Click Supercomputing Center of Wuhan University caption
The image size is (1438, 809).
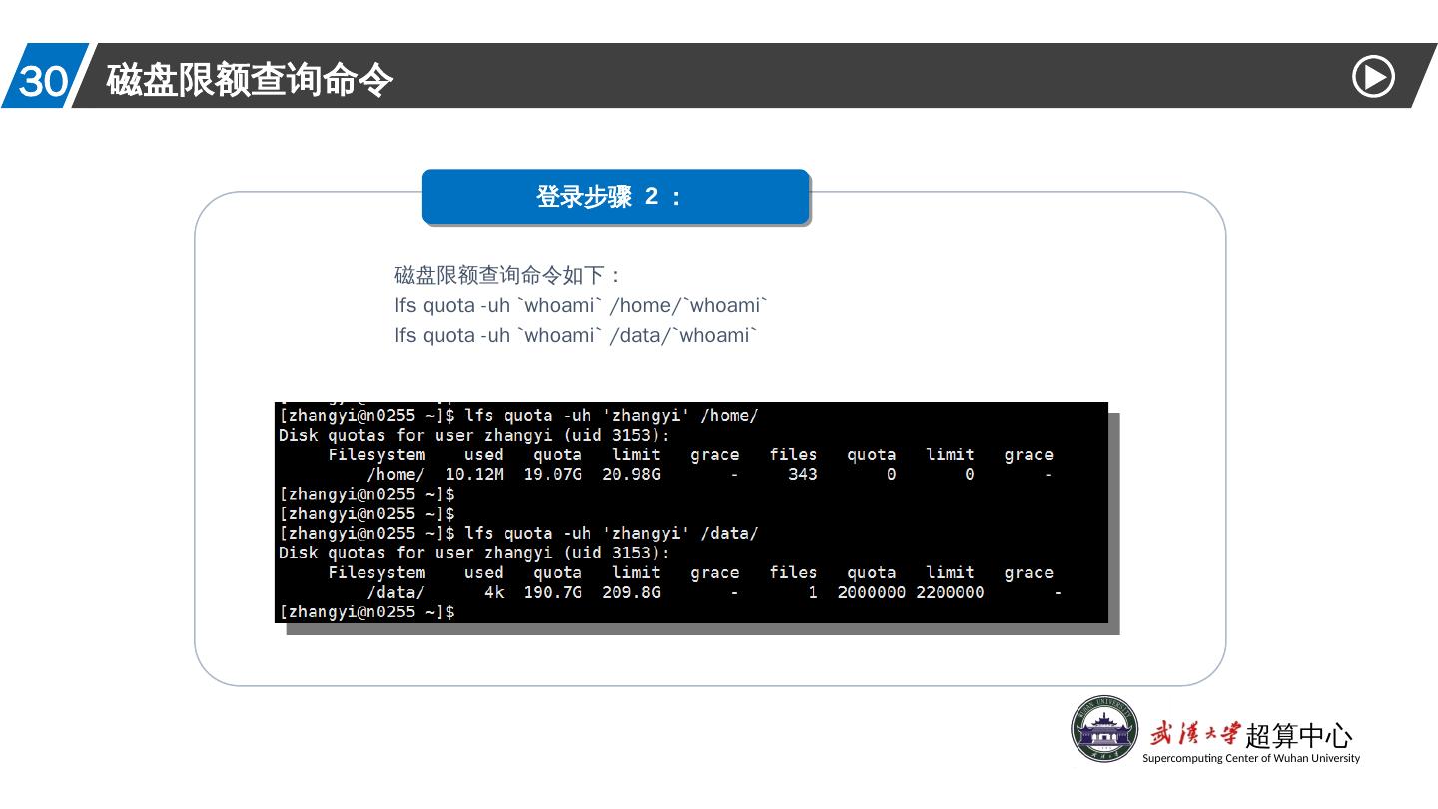(x=1251, y=758)
